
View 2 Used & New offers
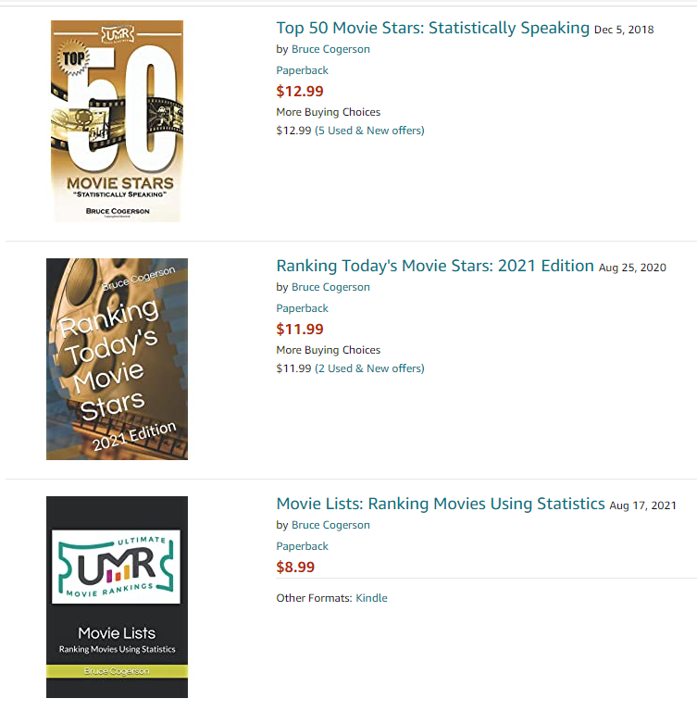coord(369,368)
